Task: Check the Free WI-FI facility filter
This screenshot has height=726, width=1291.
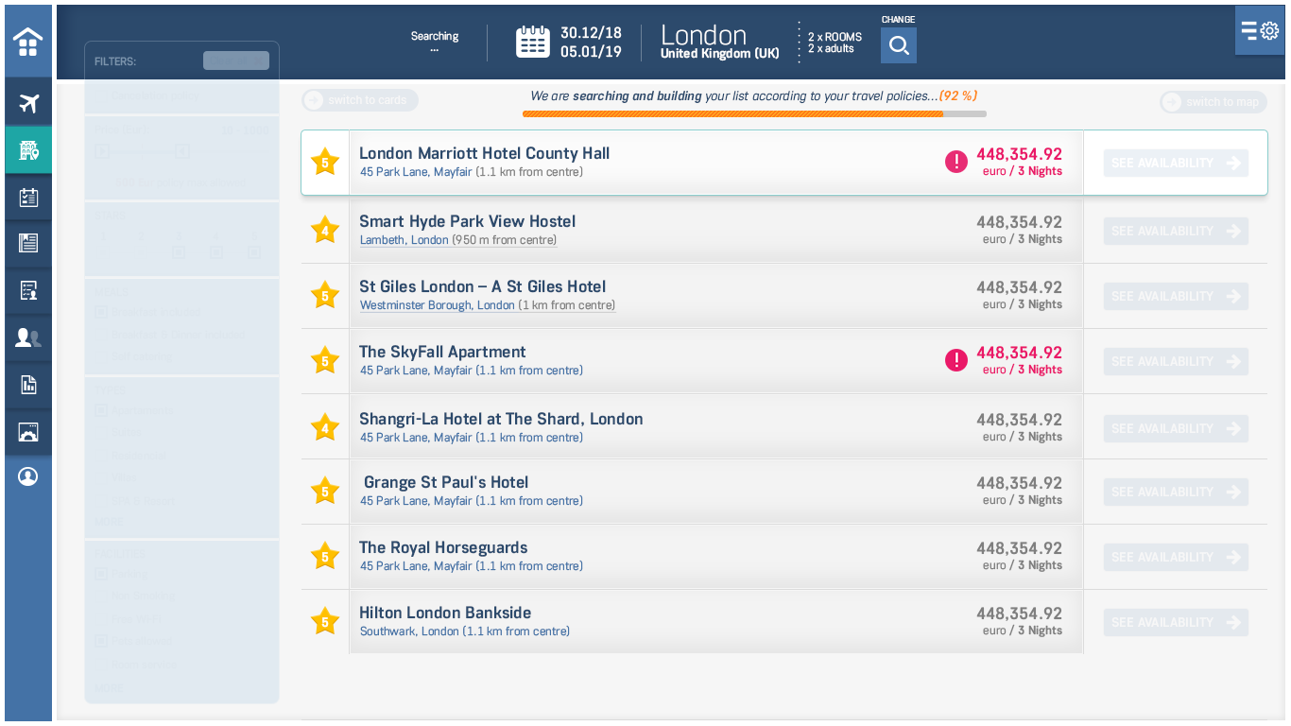Action: click(101, 619)
